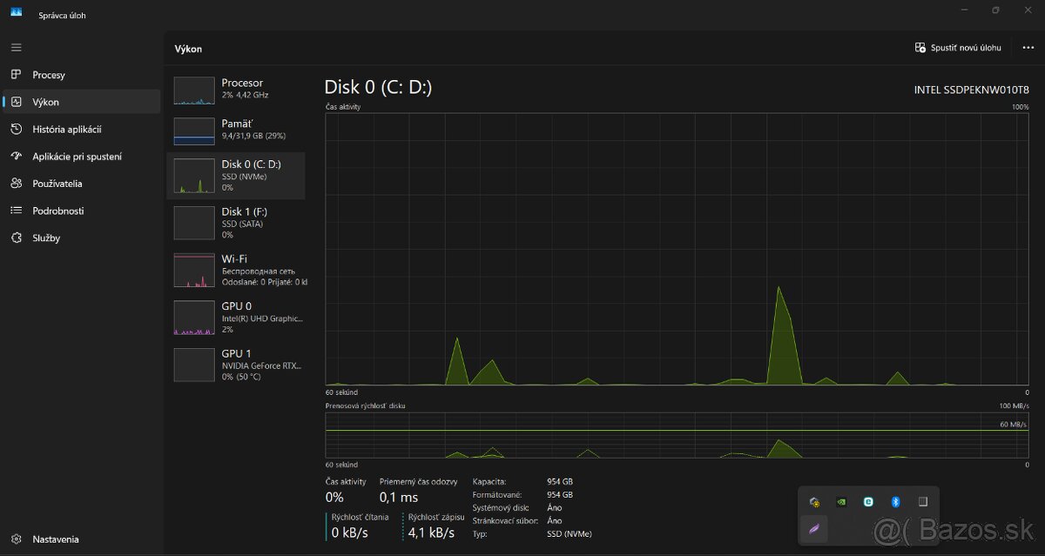This screenshot has width=1045, height=556.
Task: Go to Služby puzzle icon
Action: pos(17,238)
